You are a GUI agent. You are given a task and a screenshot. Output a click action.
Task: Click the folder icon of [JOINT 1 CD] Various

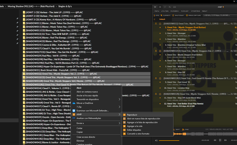(24, 12)
